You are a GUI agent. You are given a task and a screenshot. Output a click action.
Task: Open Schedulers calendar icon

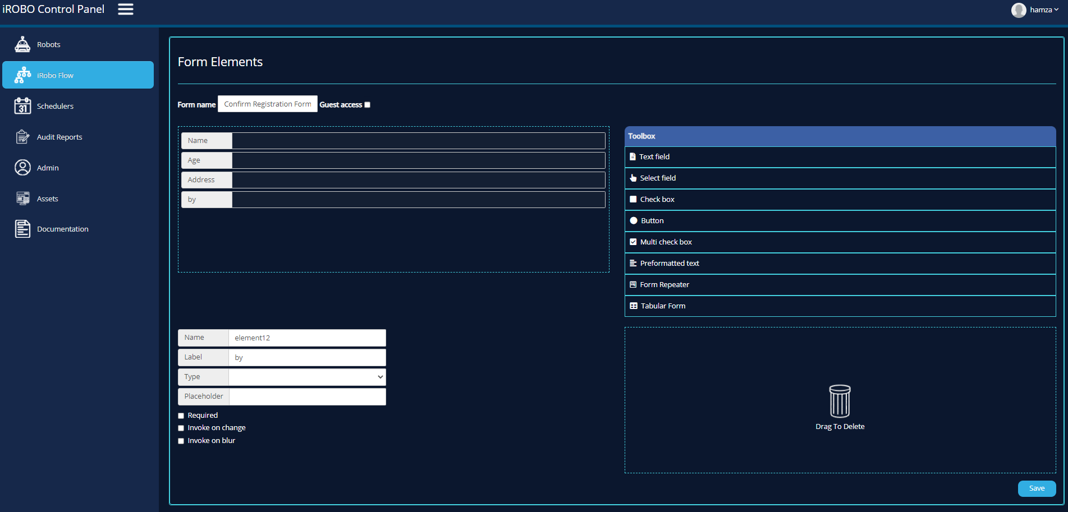pos(22,106)
